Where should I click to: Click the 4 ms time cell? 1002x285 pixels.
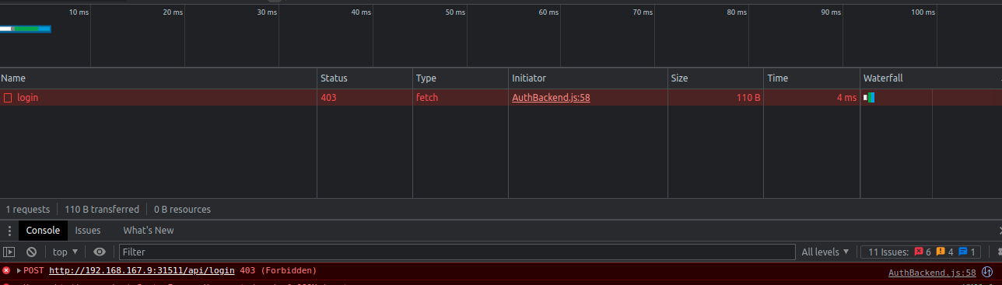pos(811,98)
